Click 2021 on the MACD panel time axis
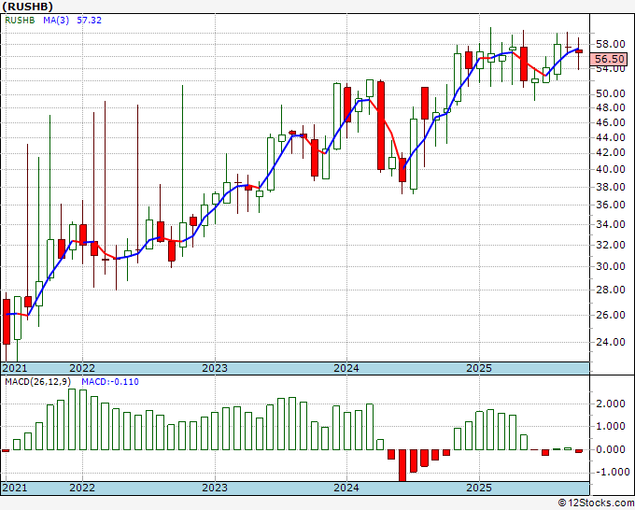The height and width of the screenshot is (510, 635). [15, 488]
